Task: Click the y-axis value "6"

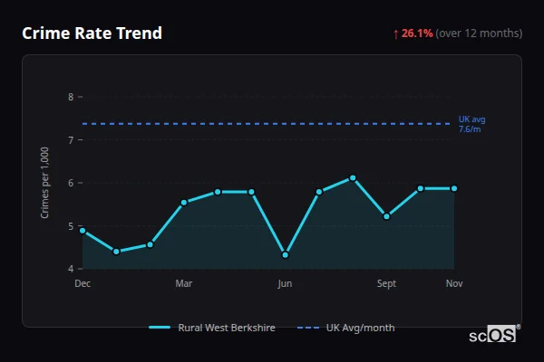Action: pos(71,183)
